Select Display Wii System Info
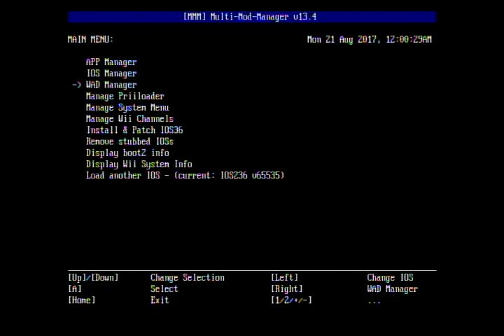Screen dimensions: 504x336 tap(139, 164)
